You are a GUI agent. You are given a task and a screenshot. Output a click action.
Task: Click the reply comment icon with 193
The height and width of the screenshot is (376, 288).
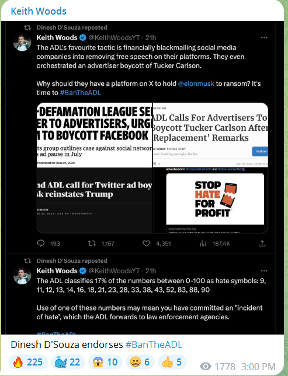41,243
